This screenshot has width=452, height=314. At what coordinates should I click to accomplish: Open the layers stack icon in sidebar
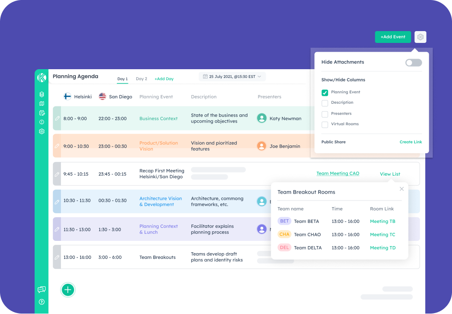[42, 94]
